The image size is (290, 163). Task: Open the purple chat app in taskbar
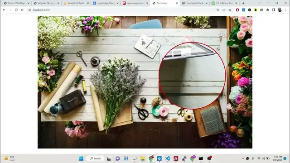(118, 158)
